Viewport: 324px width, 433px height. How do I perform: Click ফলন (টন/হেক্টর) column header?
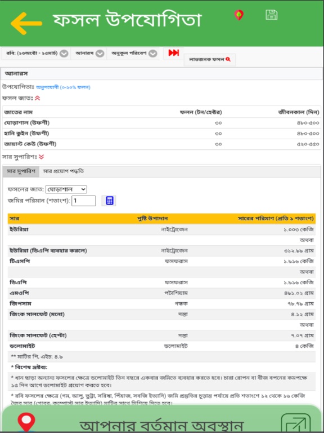coord(201,112)
